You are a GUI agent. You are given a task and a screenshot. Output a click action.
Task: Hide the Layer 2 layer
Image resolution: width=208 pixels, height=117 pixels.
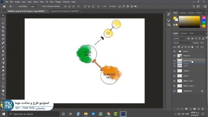pos(174,76)
